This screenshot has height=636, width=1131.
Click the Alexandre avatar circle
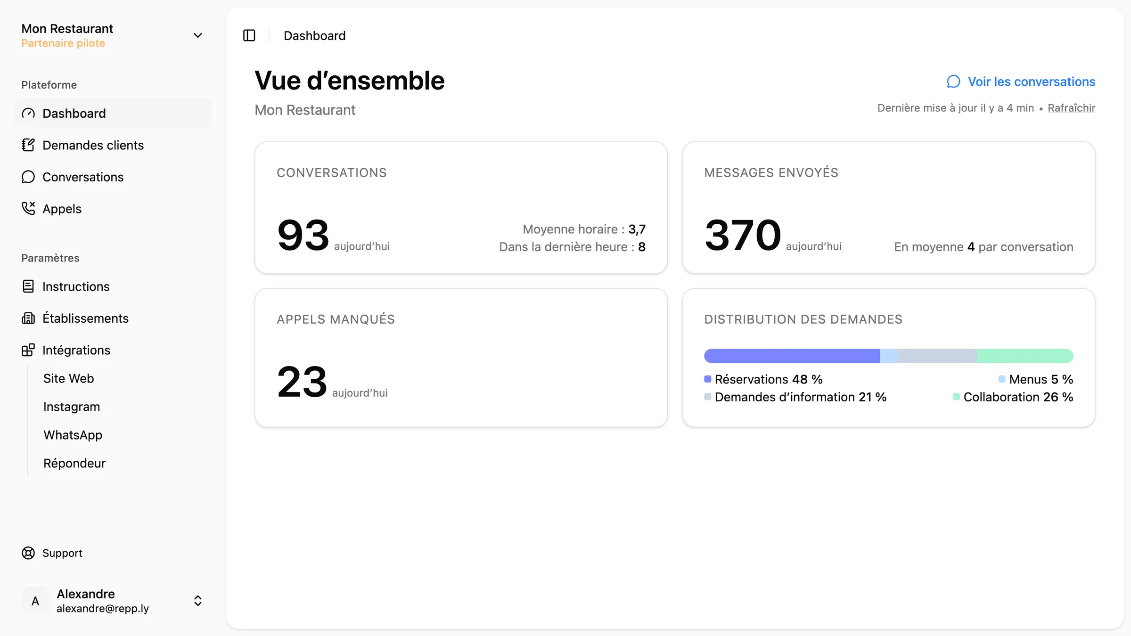pos(35,601)
